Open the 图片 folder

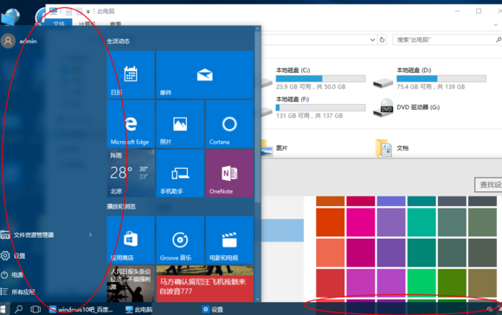tap(274, 148)
